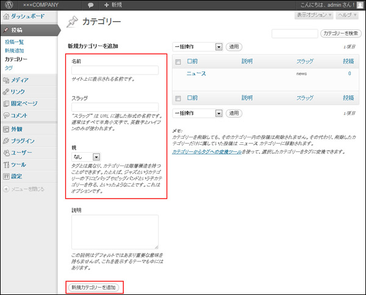This screenshot has width=366, height=295.
Task: Open the comments bubble icon in admin bar
Action: [x=90, y=5]
